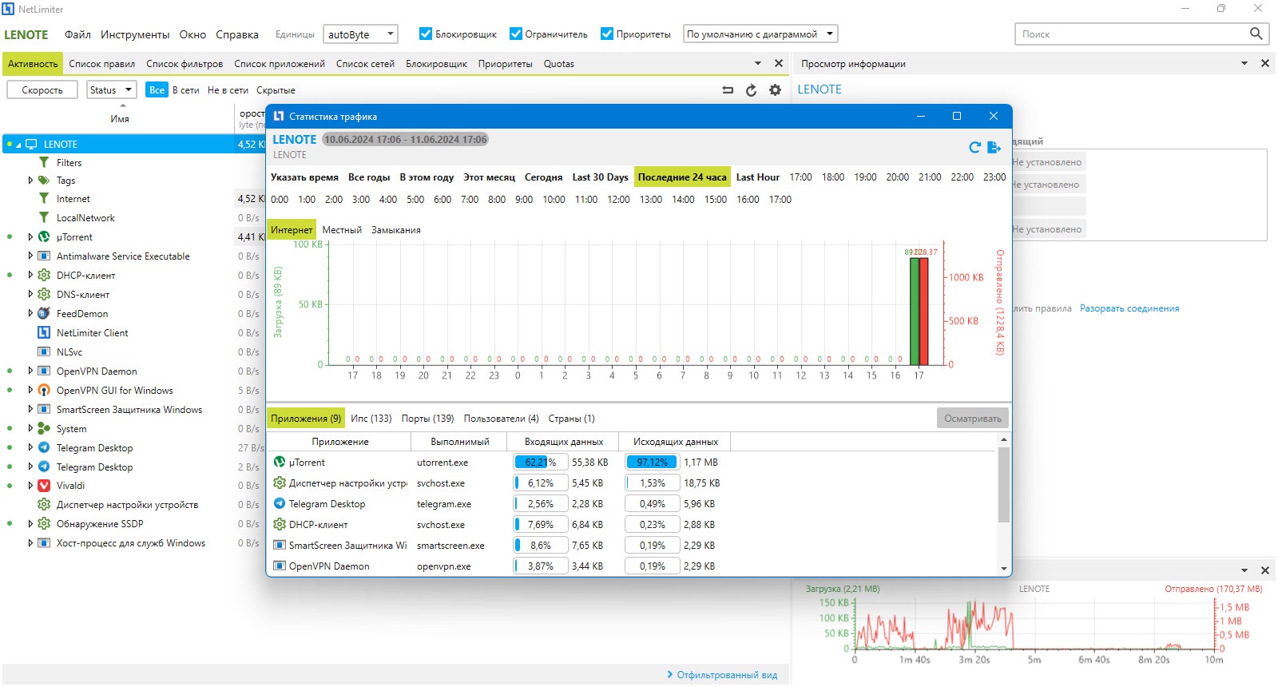The image size is (1278, 687).
Task: Click the search magnifier icon
Action: 1256,34
